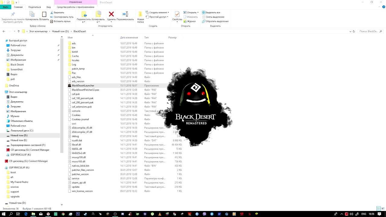
Task: Sort by the Имя column header
Action: [70, 38]
